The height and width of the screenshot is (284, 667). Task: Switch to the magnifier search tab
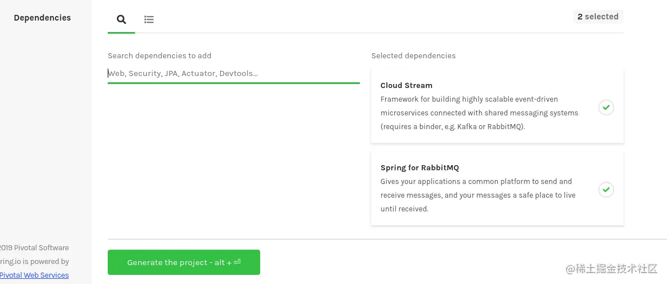pyautogui.click(x=121, y=19)
